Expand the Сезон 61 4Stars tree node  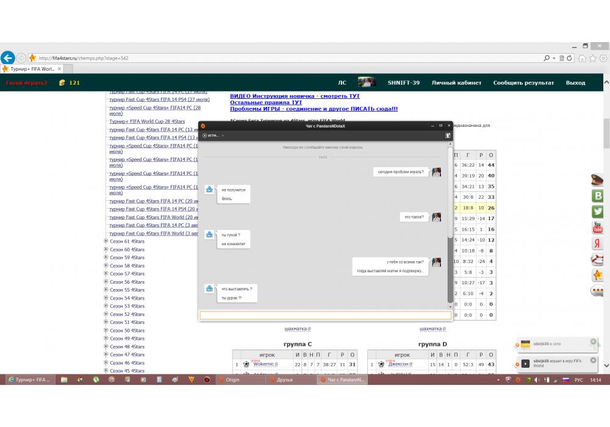[106, 241]
